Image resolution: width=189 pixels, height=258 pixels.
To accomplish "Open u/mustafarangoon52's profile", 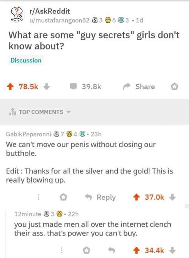I will tap(60, 20).
